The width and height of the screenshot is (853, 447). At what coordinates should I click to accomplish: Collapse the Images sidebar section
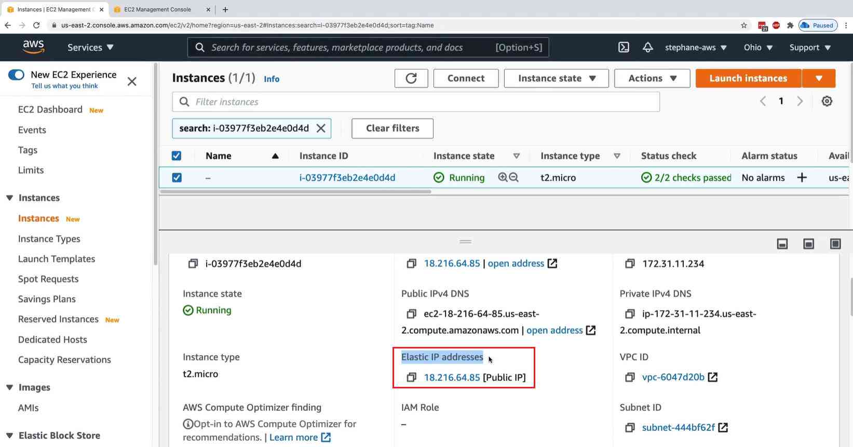(9, 387)
